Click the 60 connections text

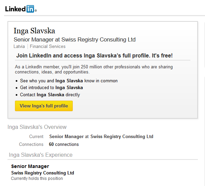[x=64, y=144]
